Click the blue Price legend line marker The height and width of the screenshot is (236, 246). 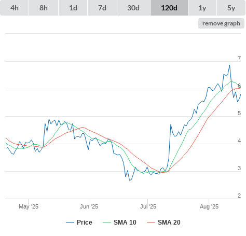pyautogui.click(x=70, y=223)
